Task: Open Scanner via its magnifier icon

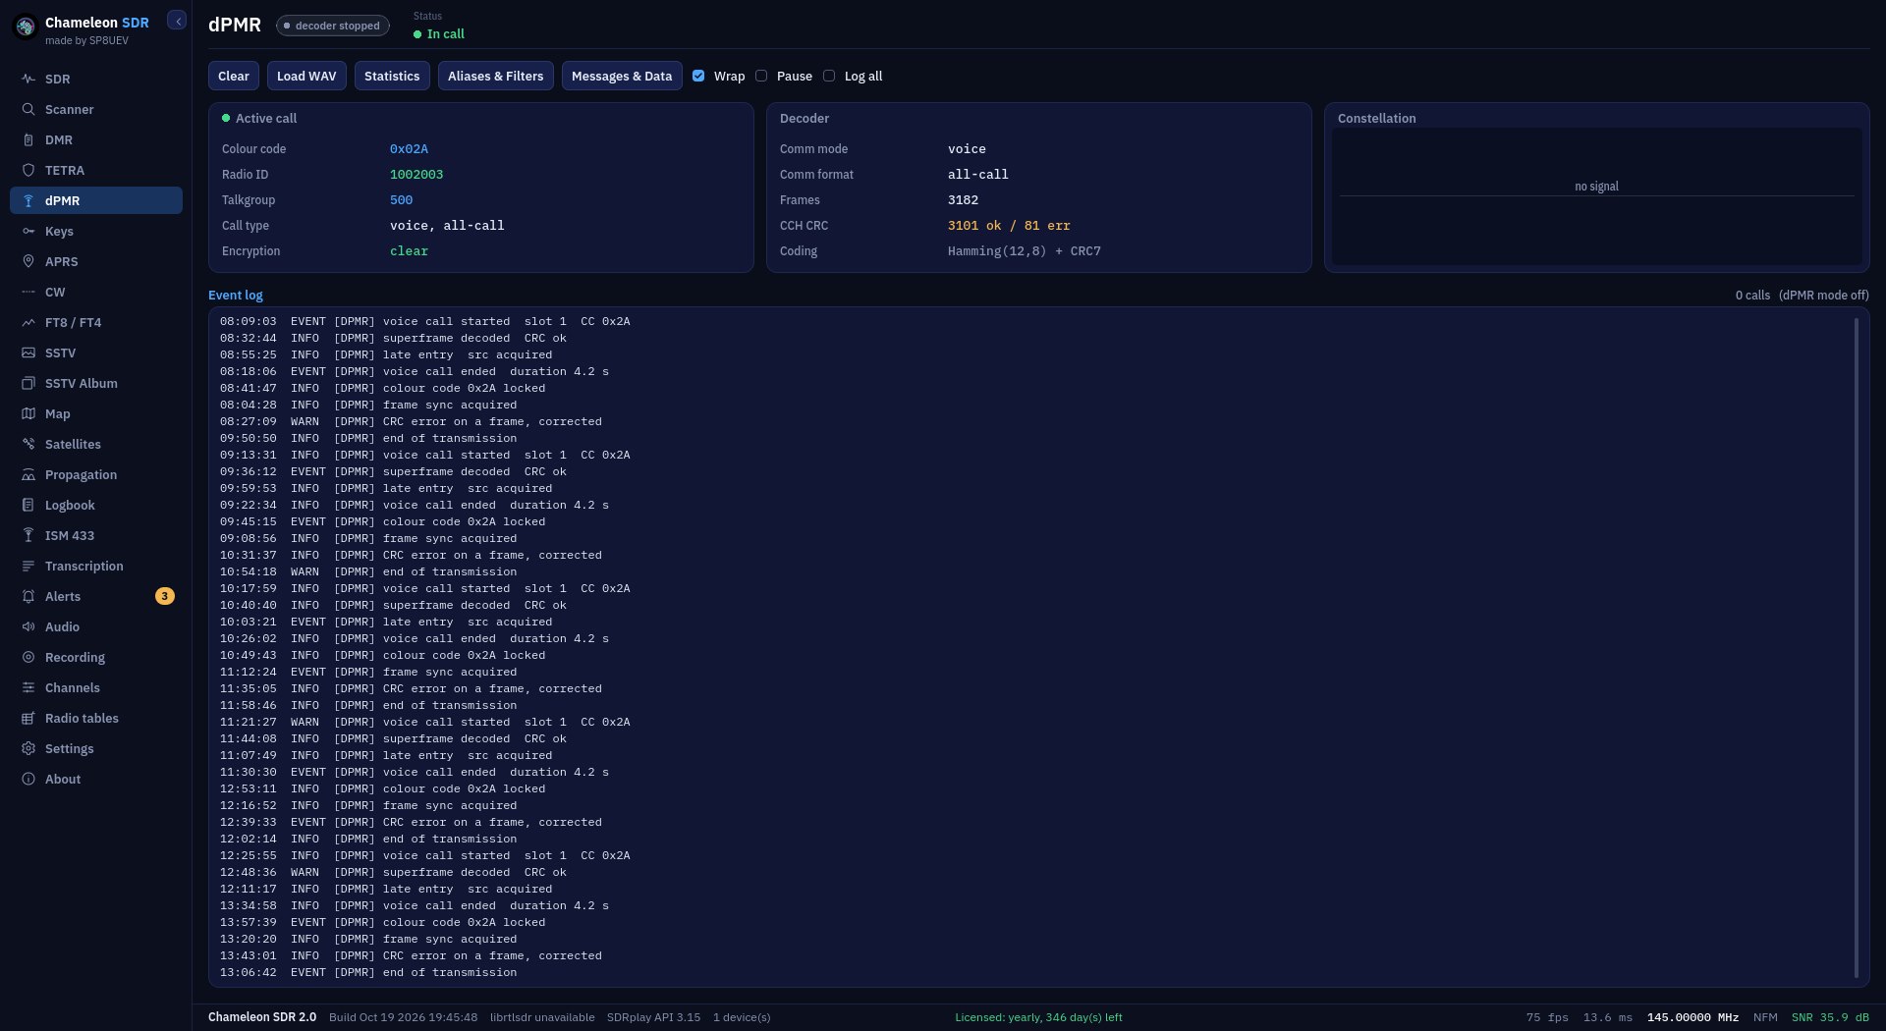Action: pyautogui.click(x=28, y=109)
